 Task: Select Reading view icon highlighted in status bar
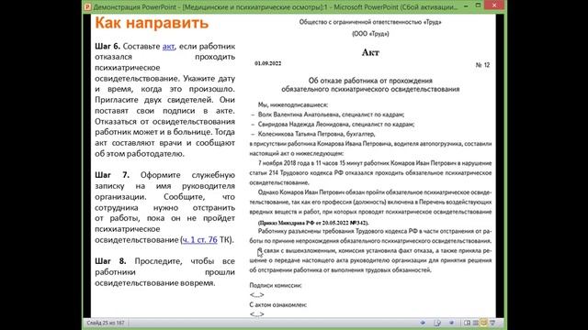click(484, 323)
